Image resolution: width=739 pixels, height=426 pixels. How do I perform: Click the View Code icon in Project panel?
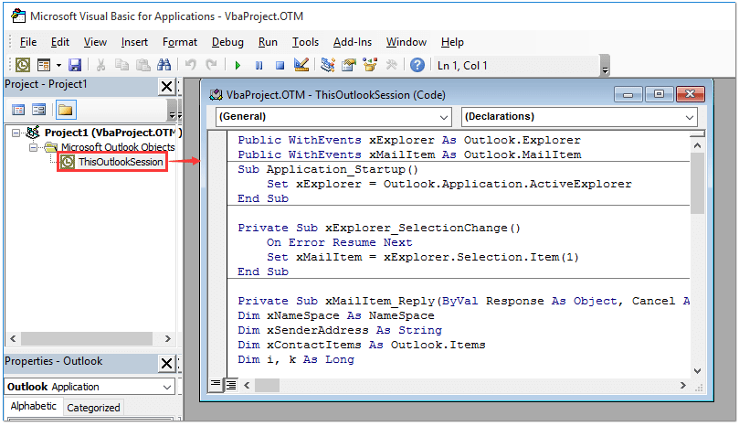tap(18, 110)
